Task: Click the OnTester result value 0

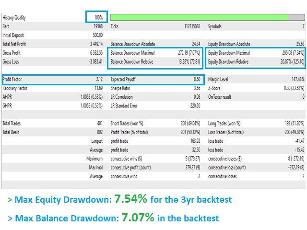Action: 303,97
